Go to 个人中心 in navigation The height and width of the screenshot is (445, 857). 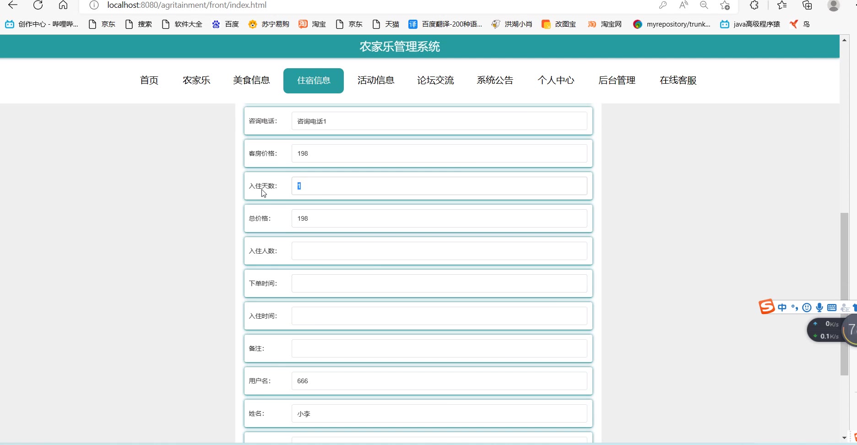[x=556, y=81]
